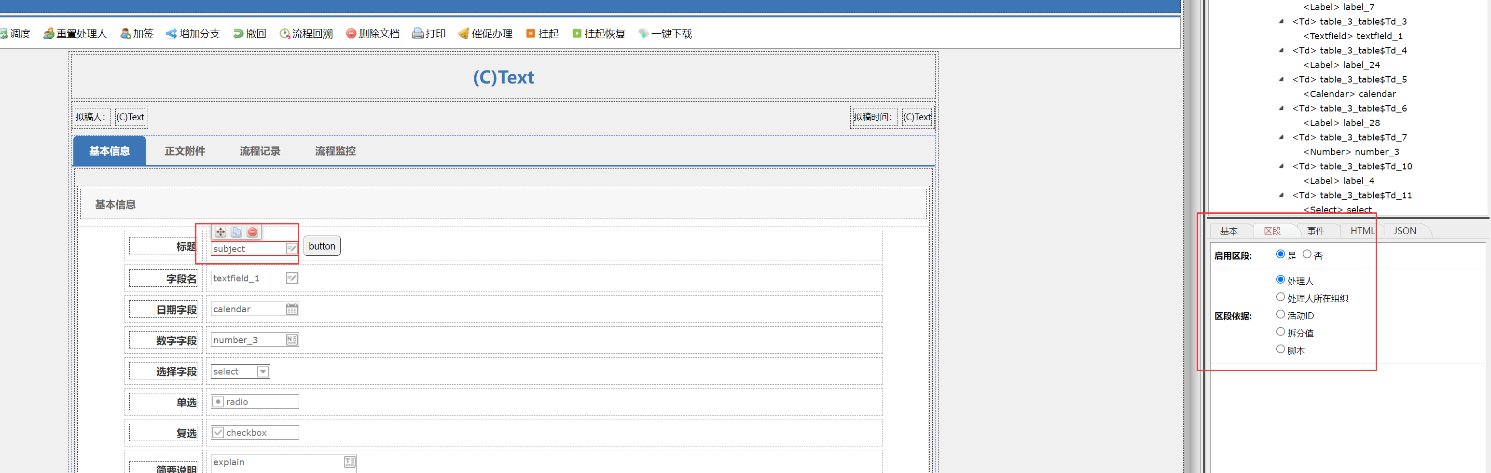The width and height of the screenshot is (1491, 473).
Task: Select <Label> label_24 in the tree
Action: coord(1341,65)
